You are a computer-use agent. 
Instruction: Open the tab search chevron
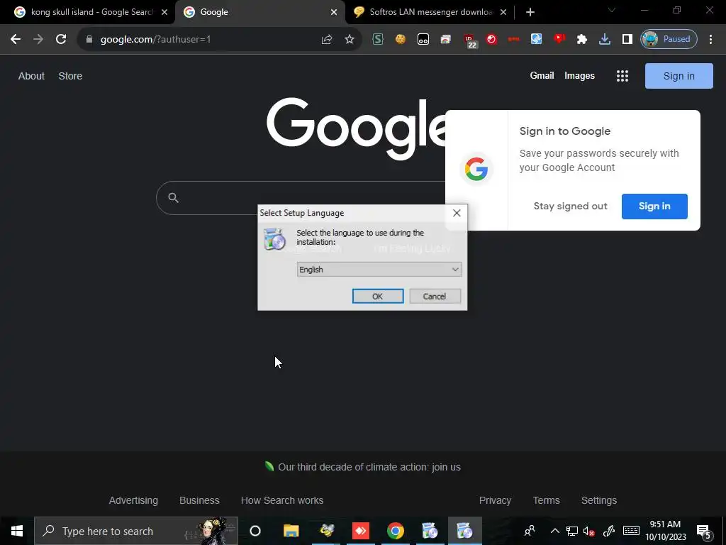coord(612,10)
